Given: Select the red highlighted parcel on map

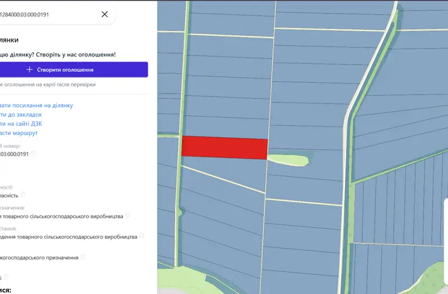Looking at the screenshot, I should 225,147.
